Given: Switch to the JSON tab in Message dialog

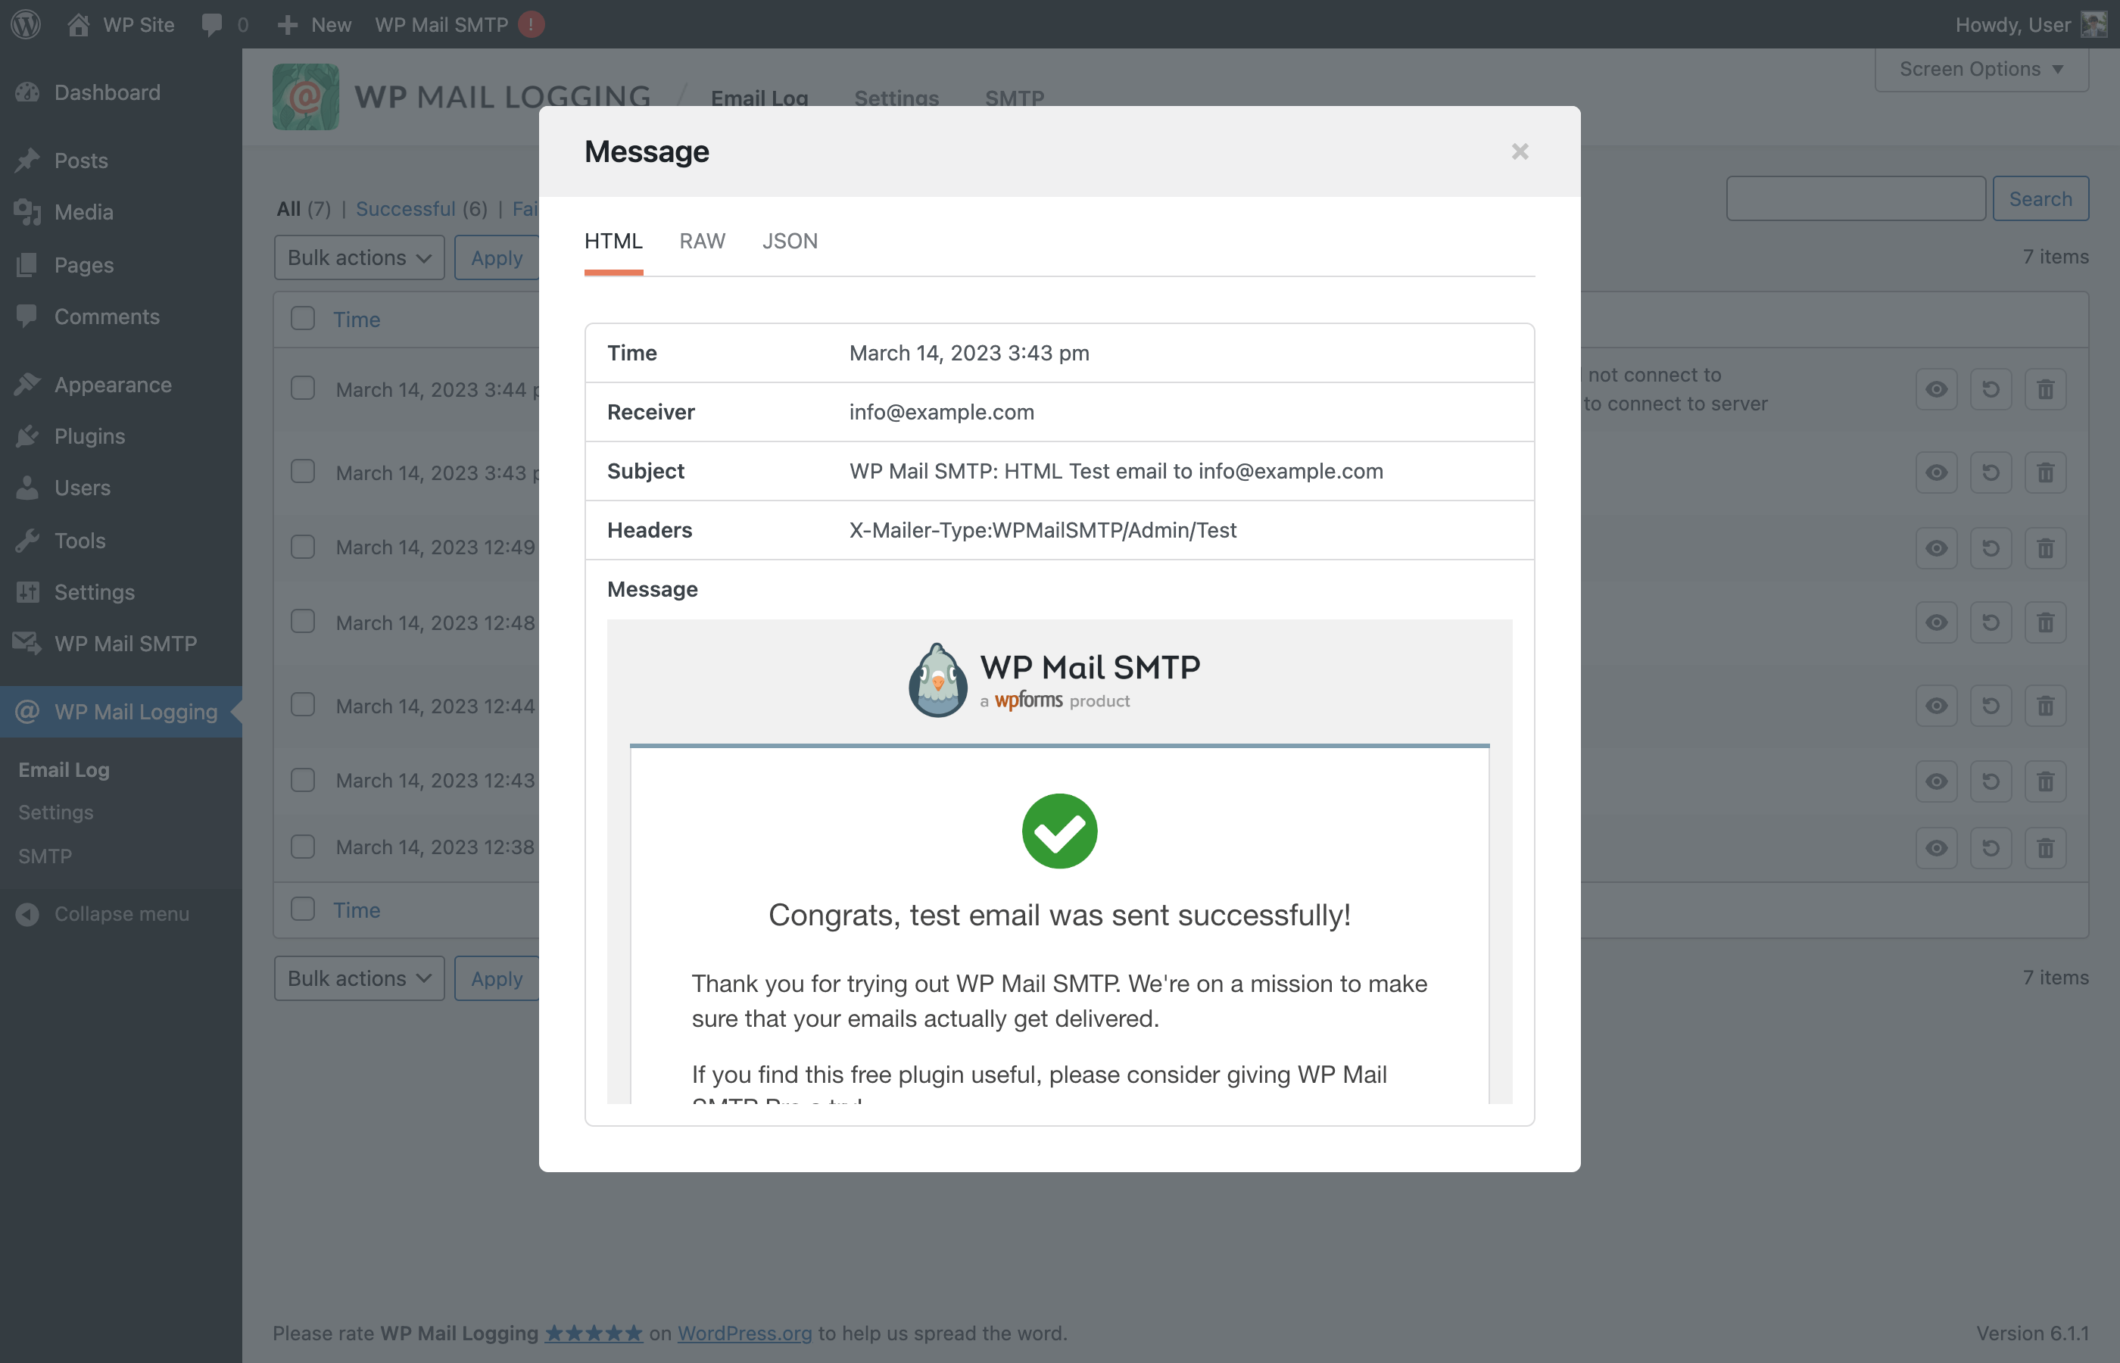Looking at the screenshot, I should [788, 239].
